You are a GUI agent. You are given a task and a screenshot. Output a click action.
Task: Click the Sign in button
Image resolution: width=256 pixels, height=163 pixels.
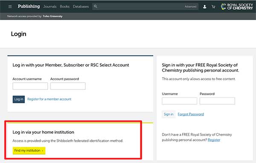tap(169, 114)
